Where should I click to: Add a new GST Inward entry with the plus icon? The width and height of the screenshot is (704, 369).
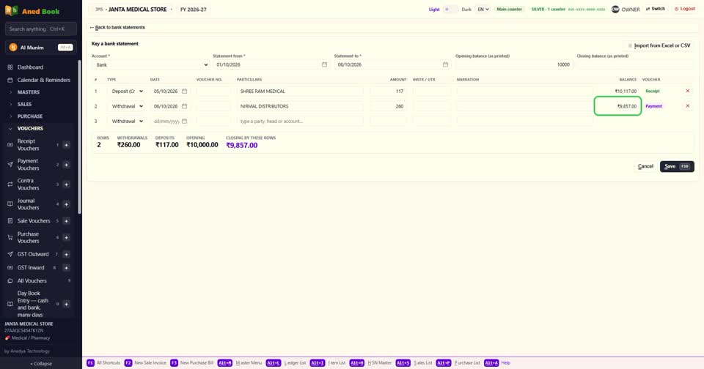pyautogui.click(x=66, y=268)
